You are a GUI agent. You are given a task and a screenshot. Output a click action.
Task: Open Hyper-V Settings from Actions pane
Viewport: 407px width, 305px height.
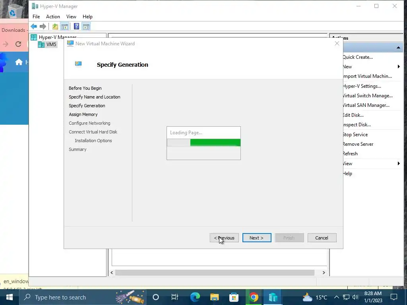362,86
